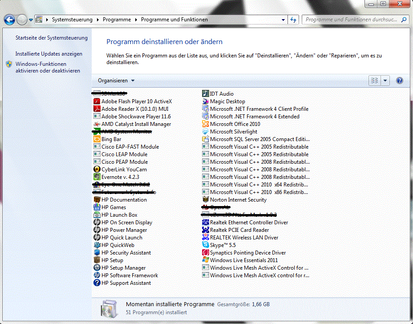The width and height of the screenshot is (413, 324).
Task: Click the AMD Catalyst Install Manager icon
Action: tap(97, 124)
